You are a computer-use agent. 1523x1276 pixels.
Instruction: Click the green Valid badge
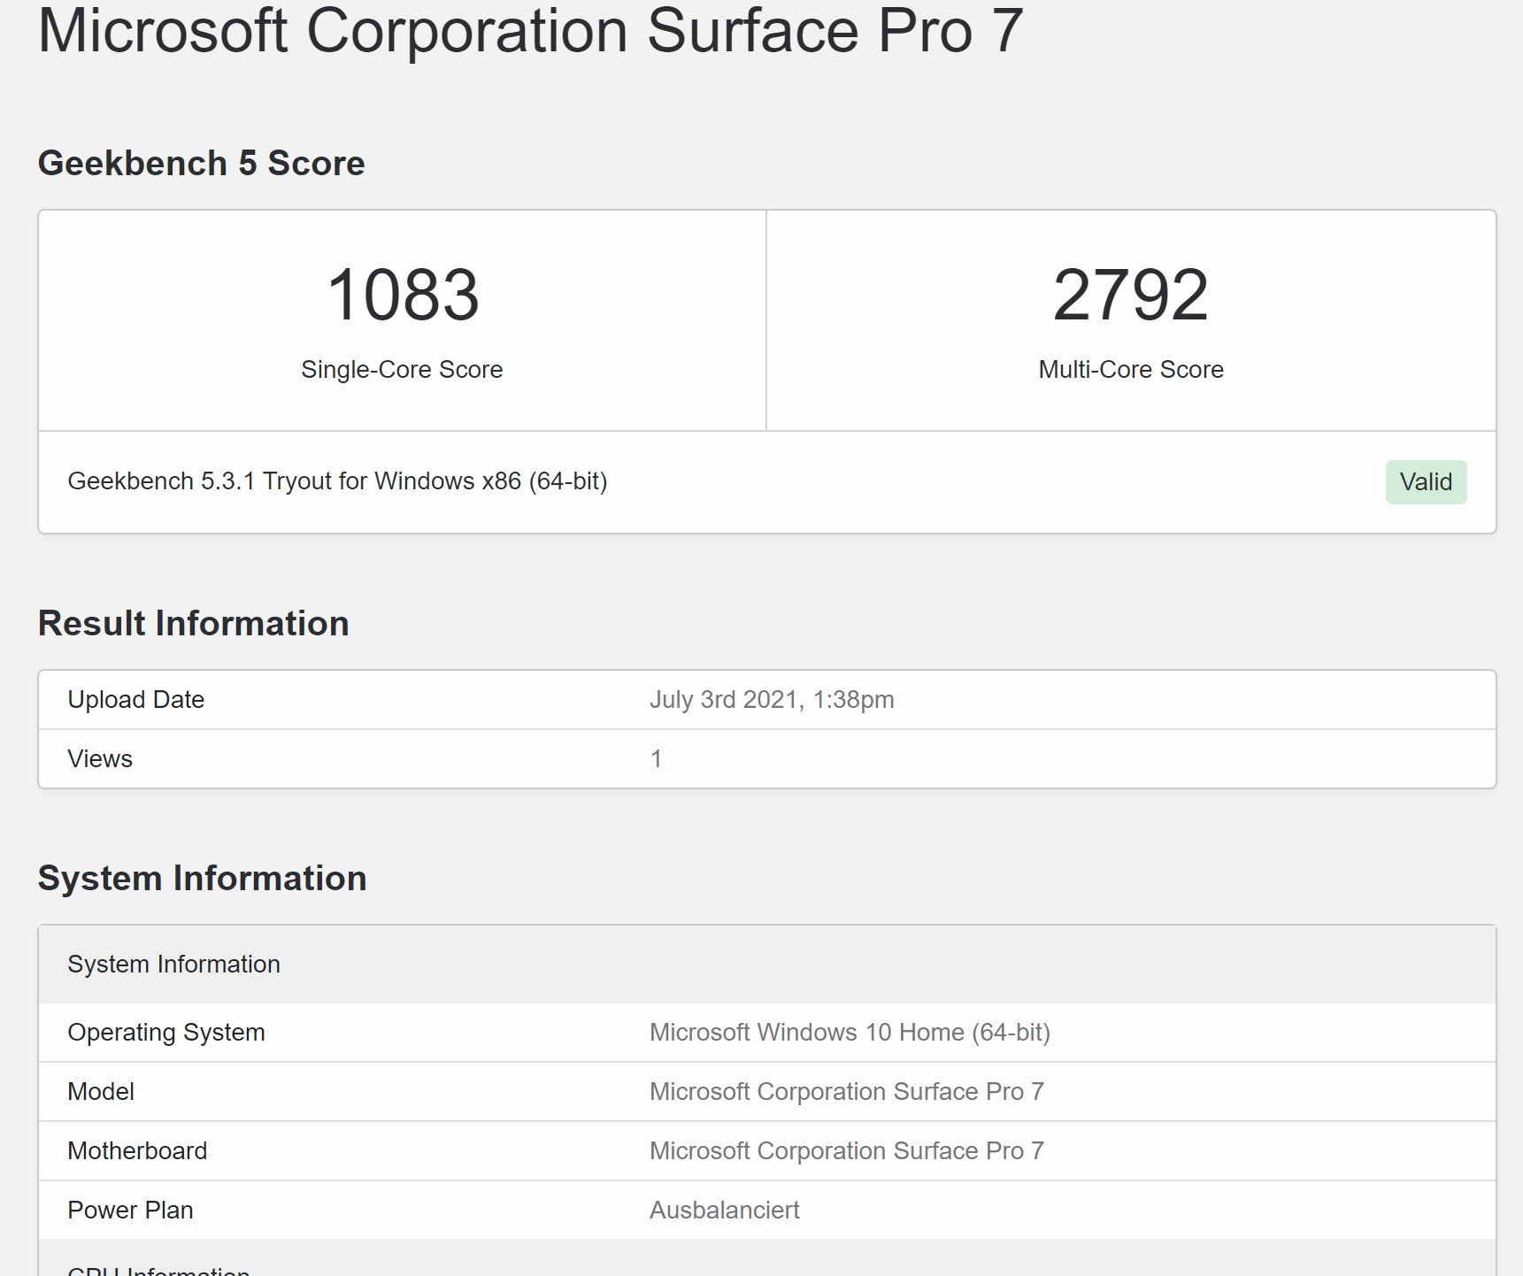coord(1426,482)
